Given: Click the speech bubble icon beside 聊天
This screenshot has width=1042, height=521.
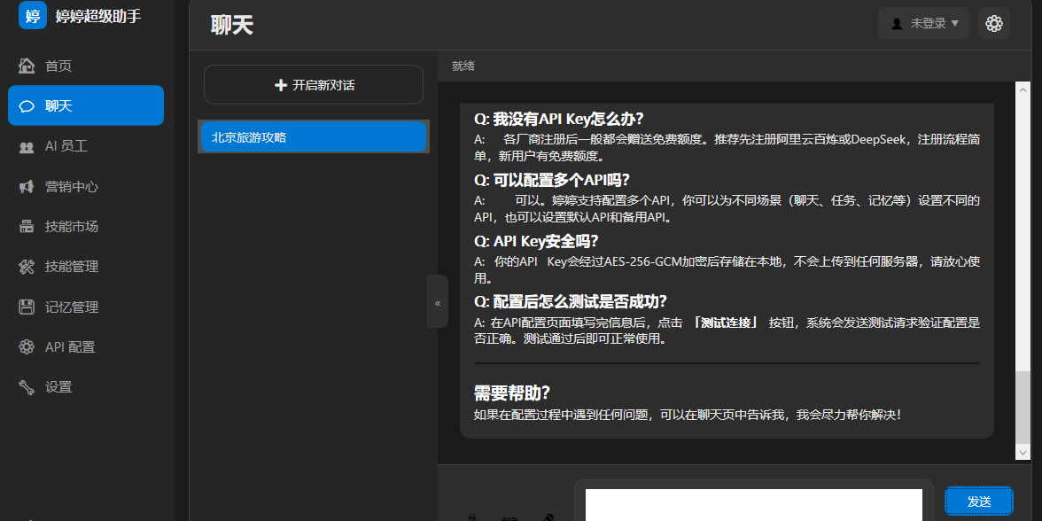Looking at the screenshot, I should (27, 105).
